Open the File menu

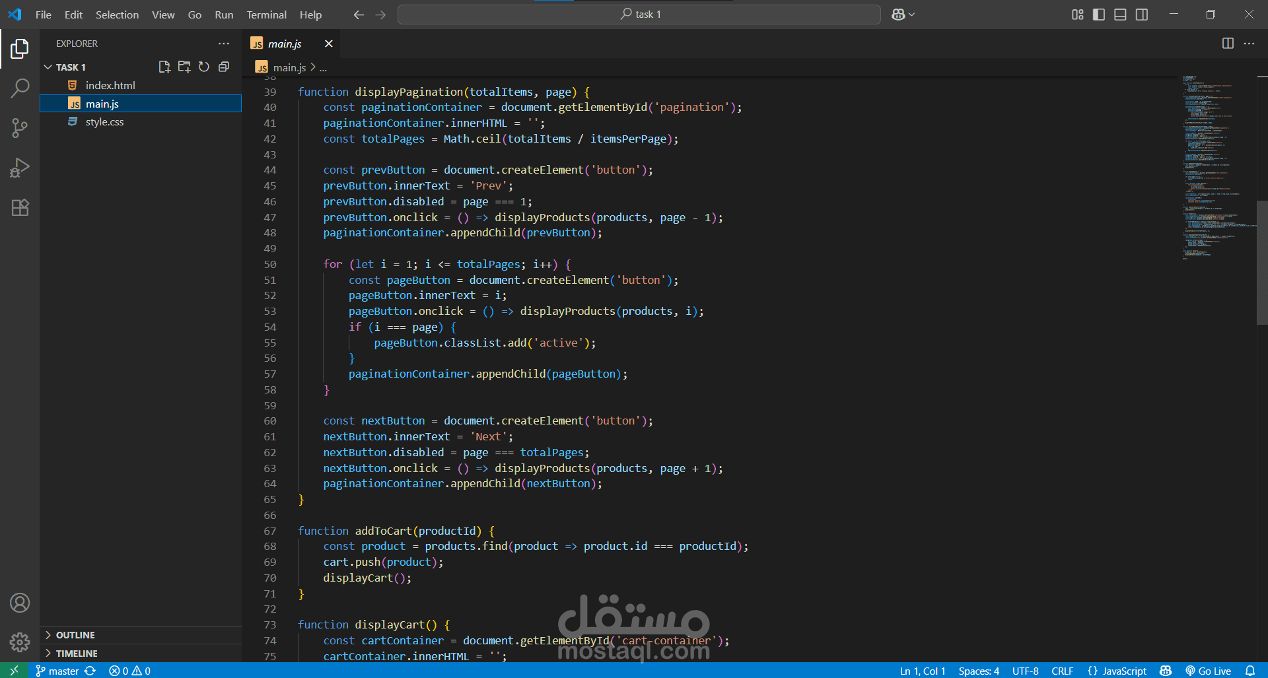coord(43,15)
